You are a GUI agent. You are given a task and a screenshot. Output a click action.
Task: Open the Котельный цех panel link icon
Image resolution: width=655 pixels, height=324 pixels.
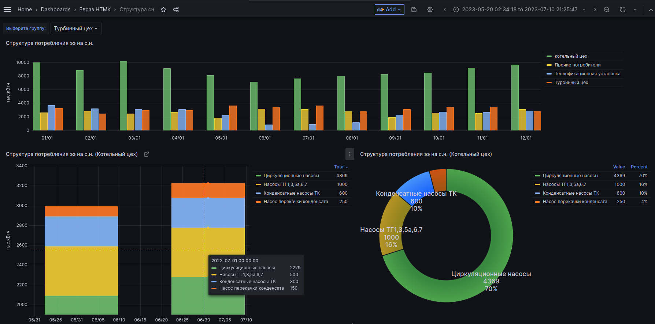click(x=147, y=154)
